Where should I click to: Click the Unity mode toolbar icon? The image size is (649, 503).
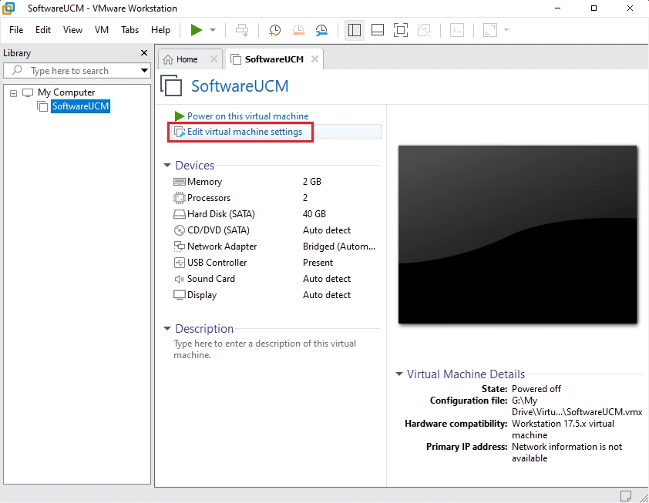click(x=424, y=30)
